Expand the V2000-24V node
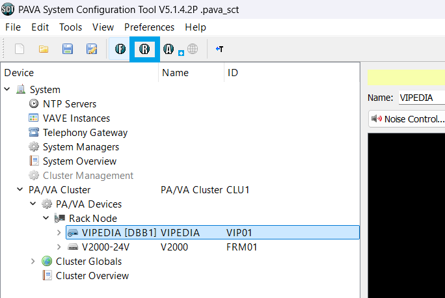The width and height of the screenshot is (445, 298). [x=59, y=247]
